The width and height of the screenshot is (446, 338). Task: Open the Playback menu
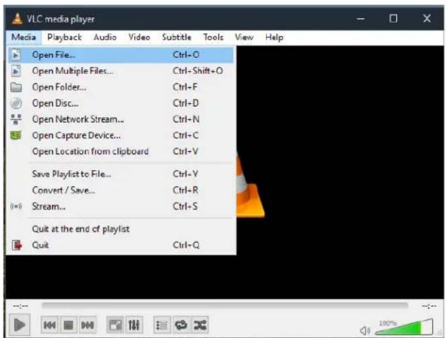coord(64,37)
